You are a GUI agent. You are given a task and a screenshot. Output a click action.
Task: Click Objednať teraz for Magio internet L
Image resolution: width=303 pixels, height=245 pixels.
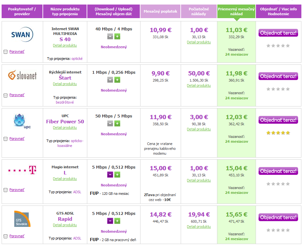point(278,171)
